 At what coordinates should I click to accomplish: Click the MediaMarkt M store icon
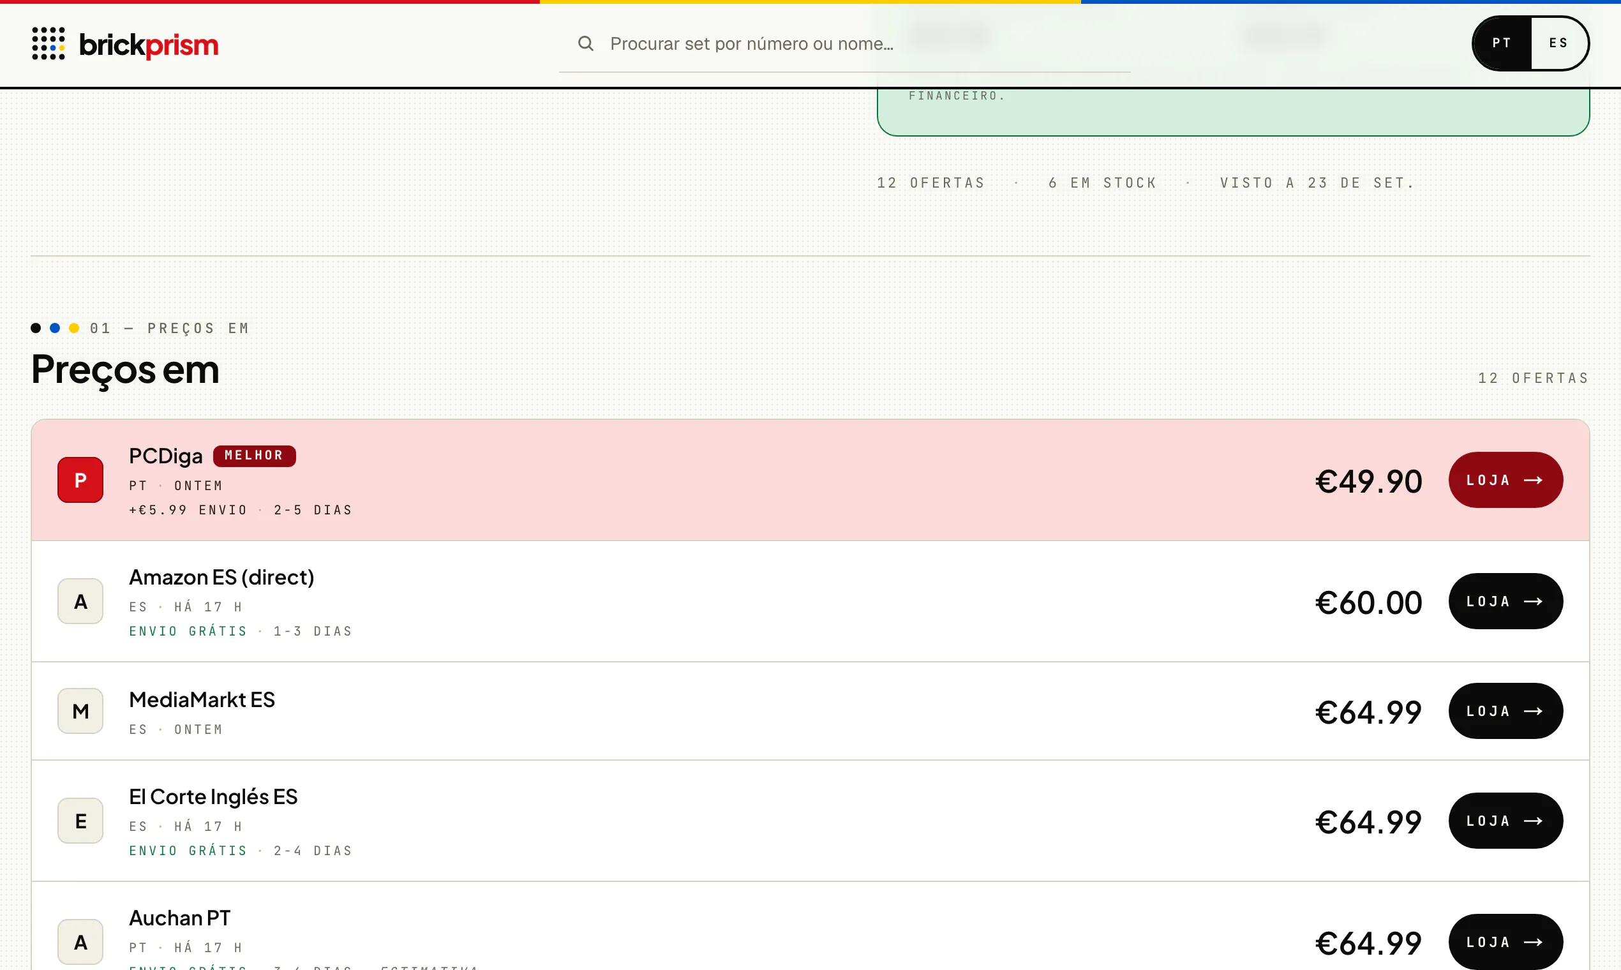(x=80, y=711)
